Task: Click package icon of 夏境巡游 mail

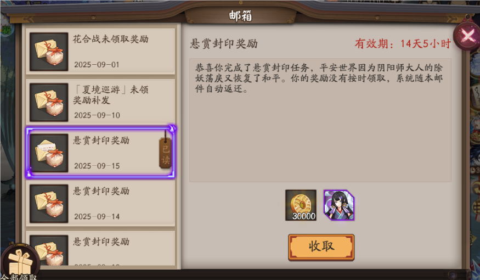Action: [49, 102]
